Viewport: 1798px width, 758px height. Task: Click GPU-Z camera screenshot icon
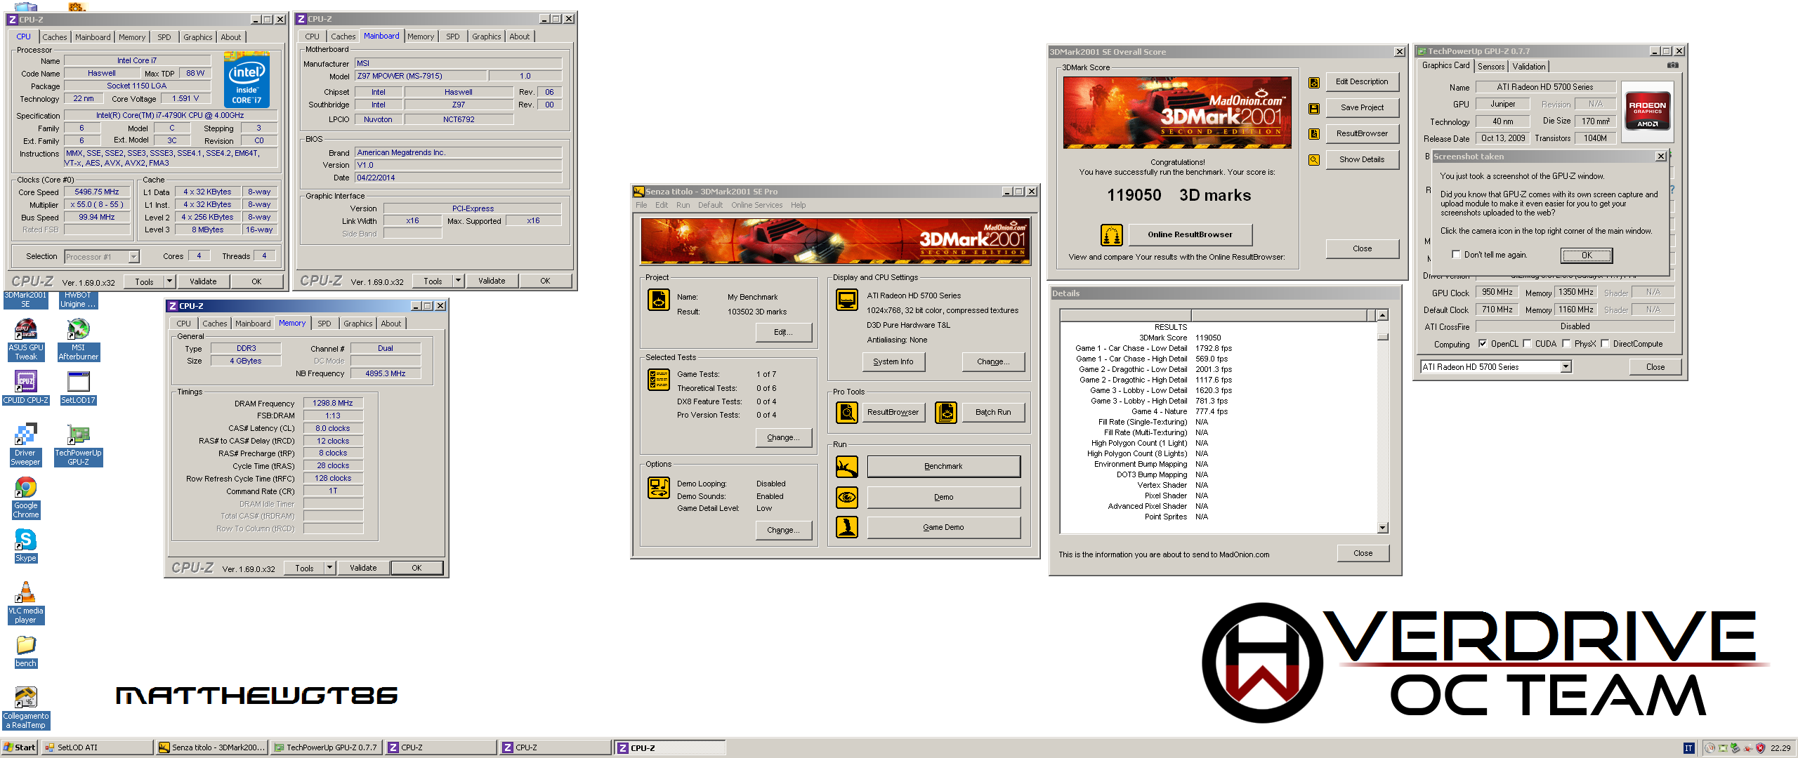(1673, 65)
